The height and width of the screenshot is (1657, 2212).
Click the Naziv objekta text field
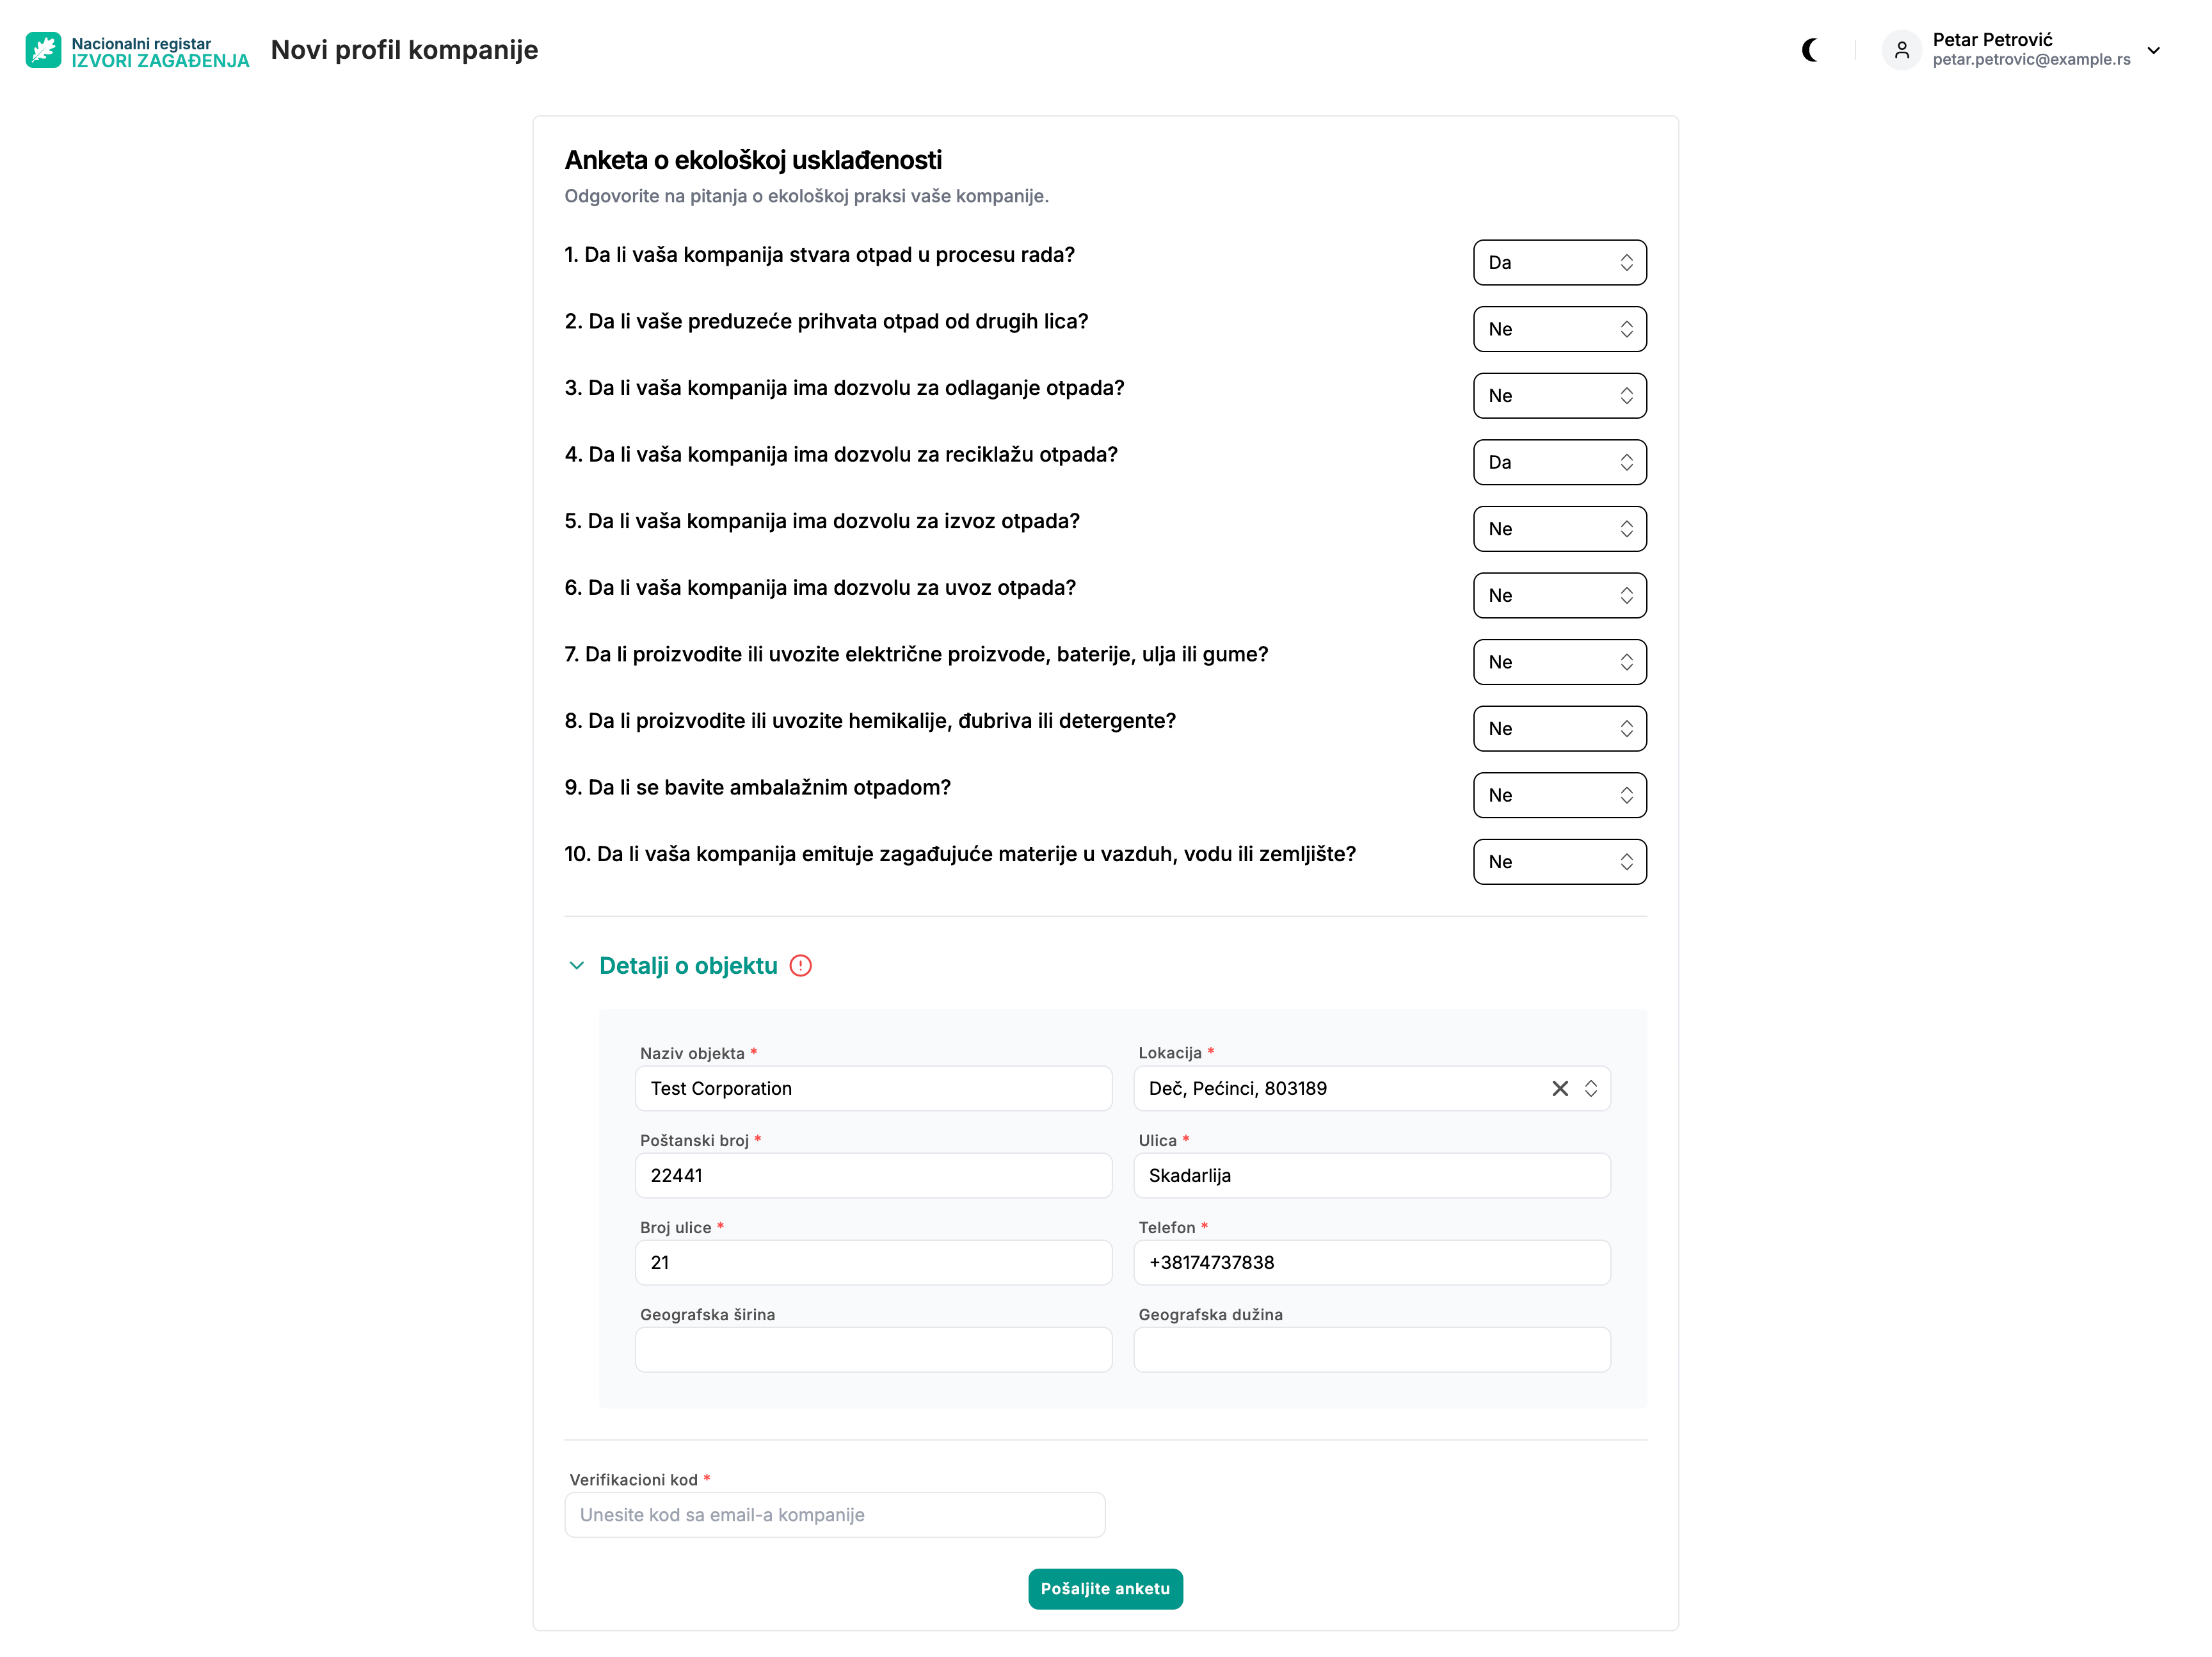(x=873, y=1088)
